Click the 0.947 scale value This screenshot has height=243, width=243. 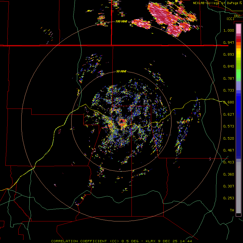[229, 42]
